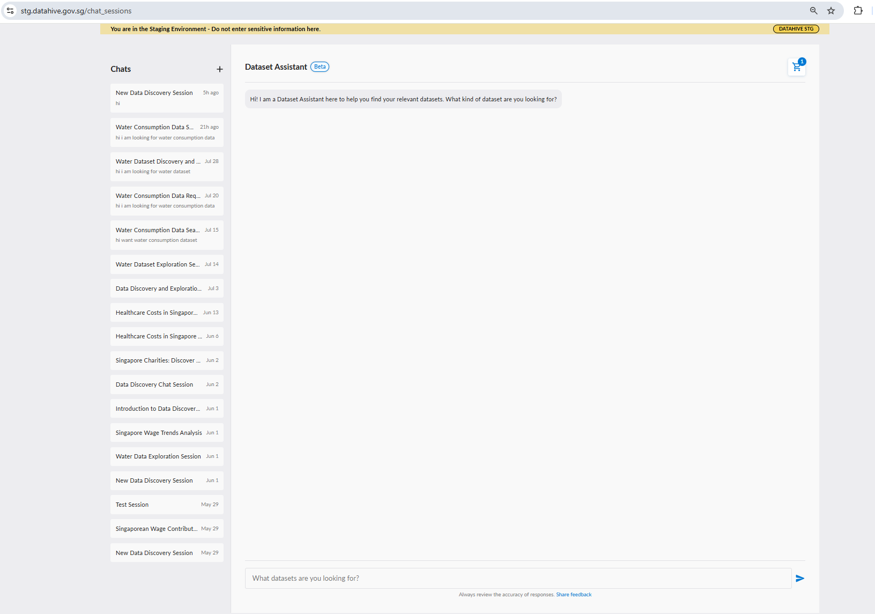875x614 pixels.
Task: Select Water Dataset Exploration chat from Jul 14
Action: pos(167,264)
